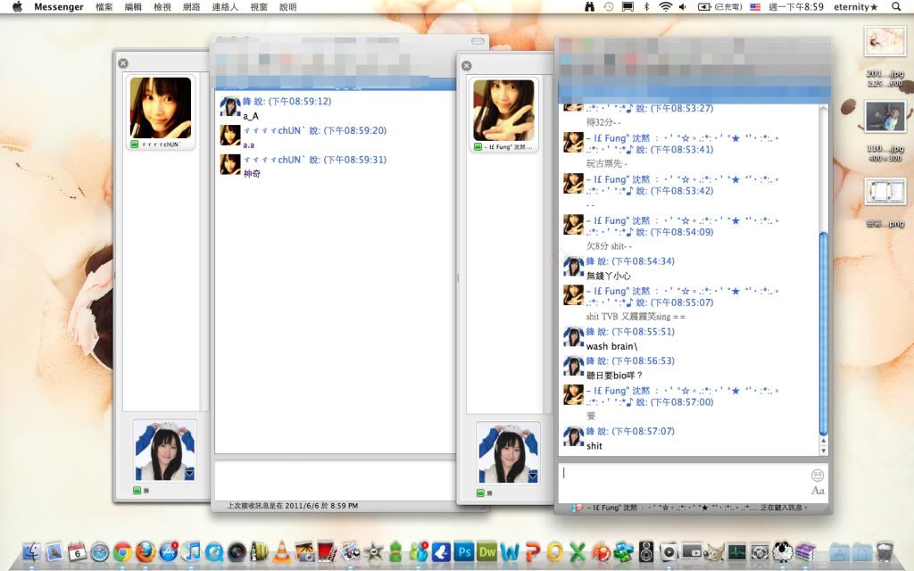Click the Bluetooth menu bar icon
914x571 pixels.
pyautogui.click(x=646, y=7)
